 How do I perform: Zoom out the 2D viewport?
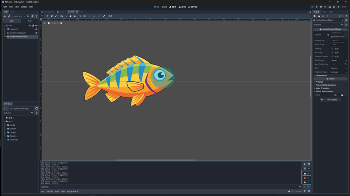(x=48, y=23)
